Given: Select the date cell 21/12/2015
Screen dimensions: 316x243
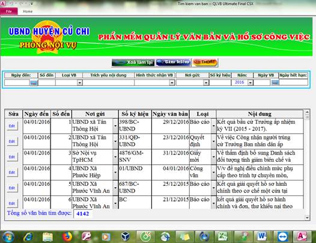Looking at the screenshot, I should coord(171,202).
